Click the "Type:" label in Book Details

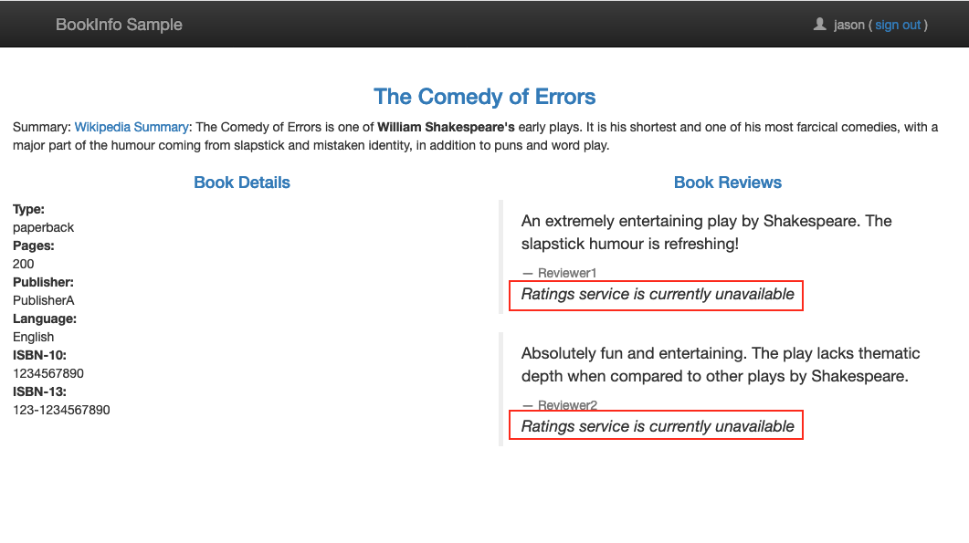[x=28, y=209]
